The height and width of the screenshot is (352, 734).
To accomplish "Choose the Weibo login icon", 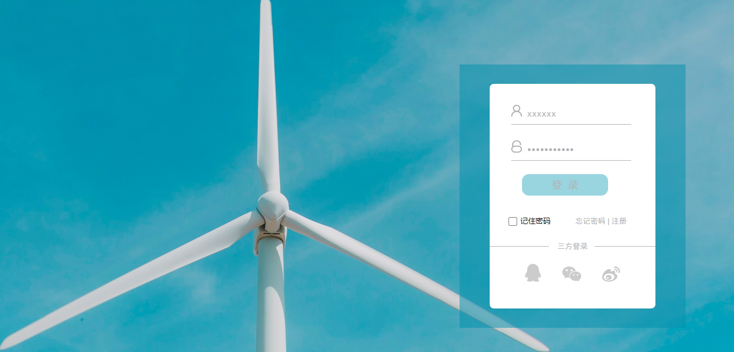I will pos(611,274).
